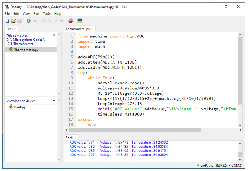Screen dimensions: 248x171
Task: Click the D: drive path link
Action: [8, 40]
